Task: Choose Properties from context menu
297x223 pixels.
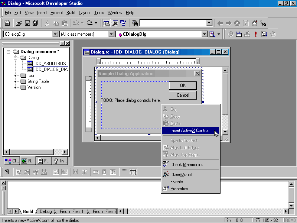Action: tap(190, 189)
